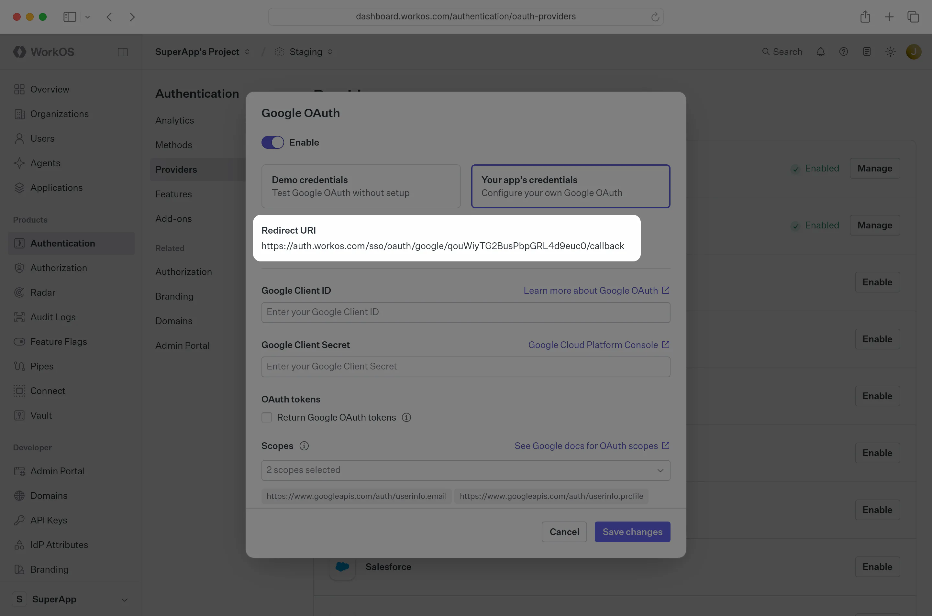
Task: Click the WorkOS logo
Action: [x=44, y=52]
